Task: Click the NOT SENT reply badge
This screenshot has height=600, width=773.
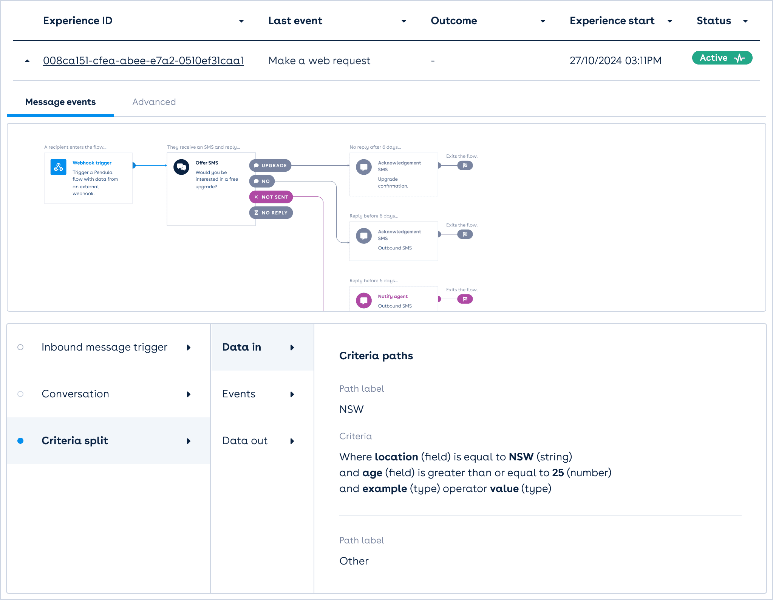Action: pyautogui.click(x=271, y=197)
